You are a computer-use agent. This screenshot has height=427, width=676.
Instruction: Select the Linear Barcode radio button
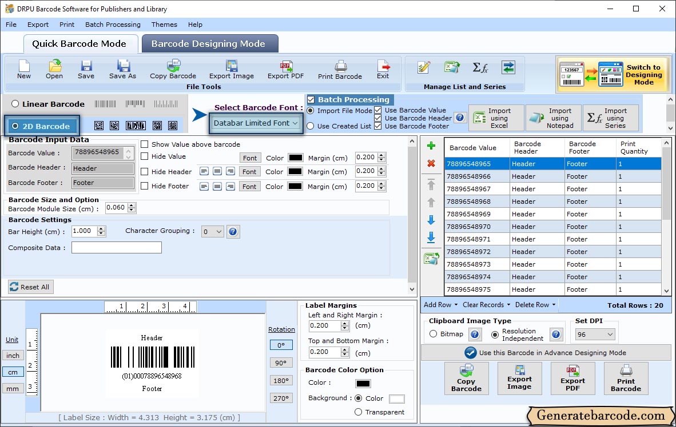[x=15, y=104]
